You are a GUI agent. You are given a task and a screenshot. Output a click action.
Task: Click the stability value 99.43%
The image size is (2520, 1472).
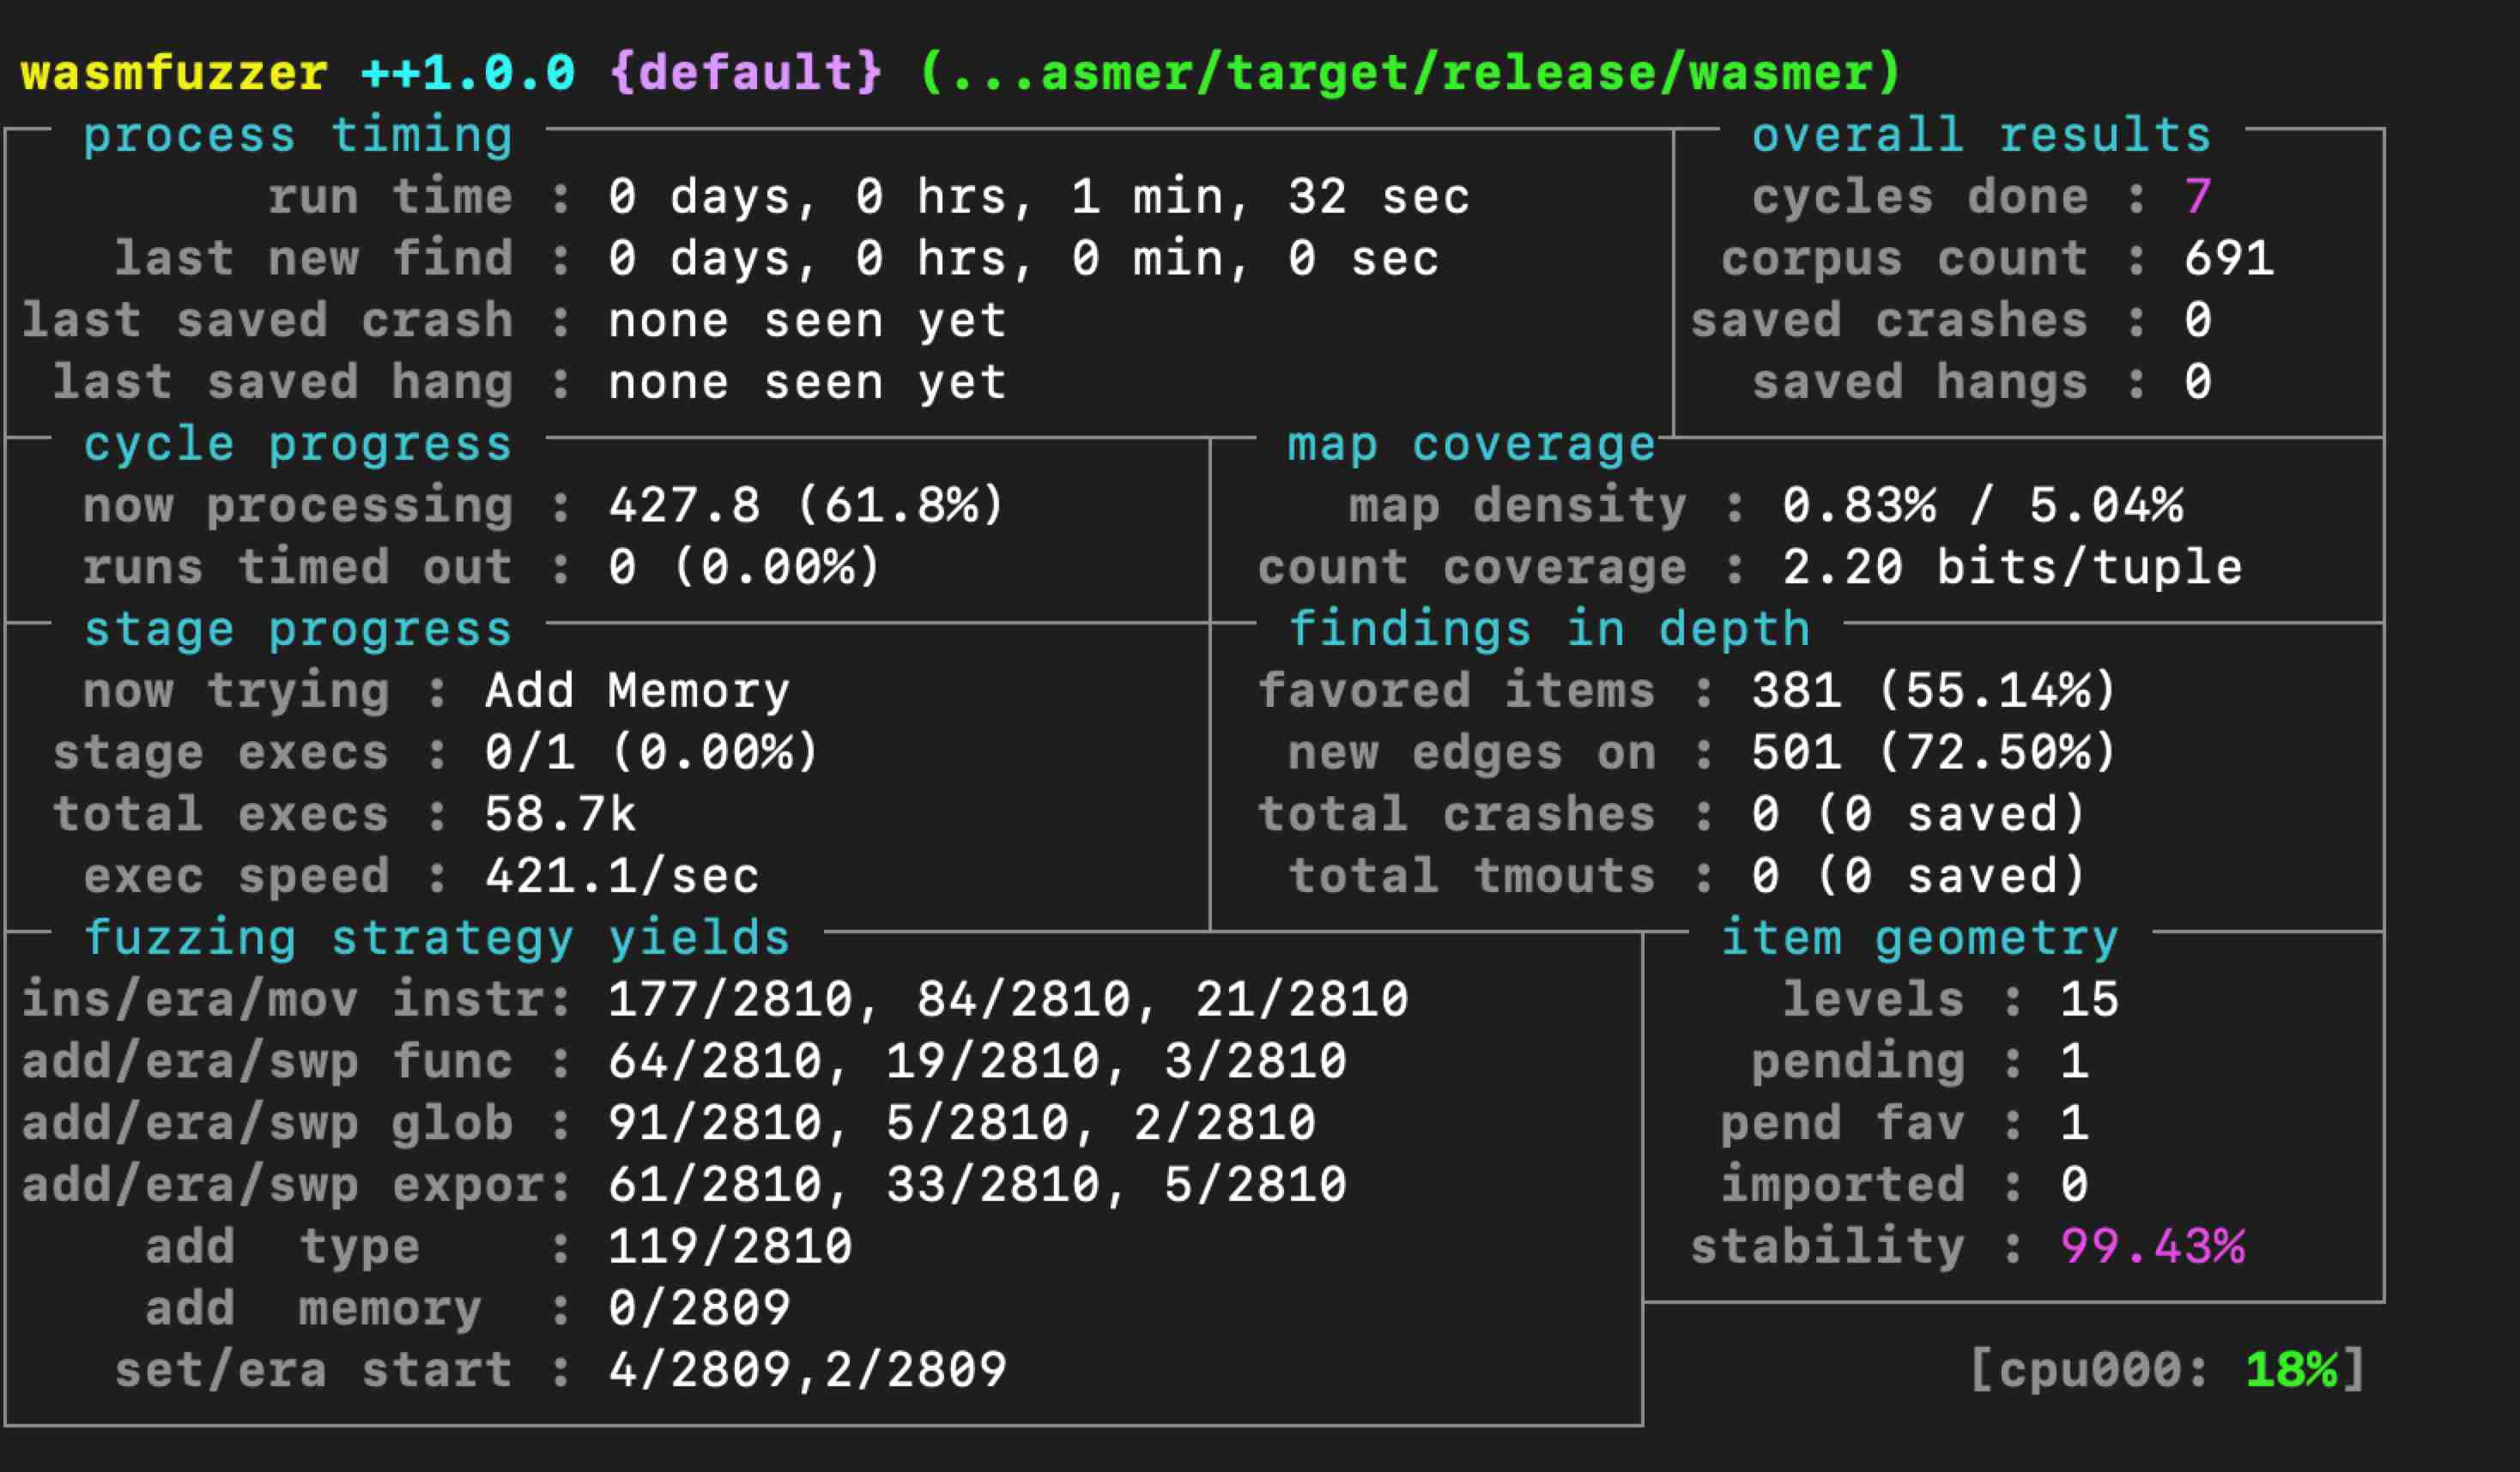tap(2152, 1247)
